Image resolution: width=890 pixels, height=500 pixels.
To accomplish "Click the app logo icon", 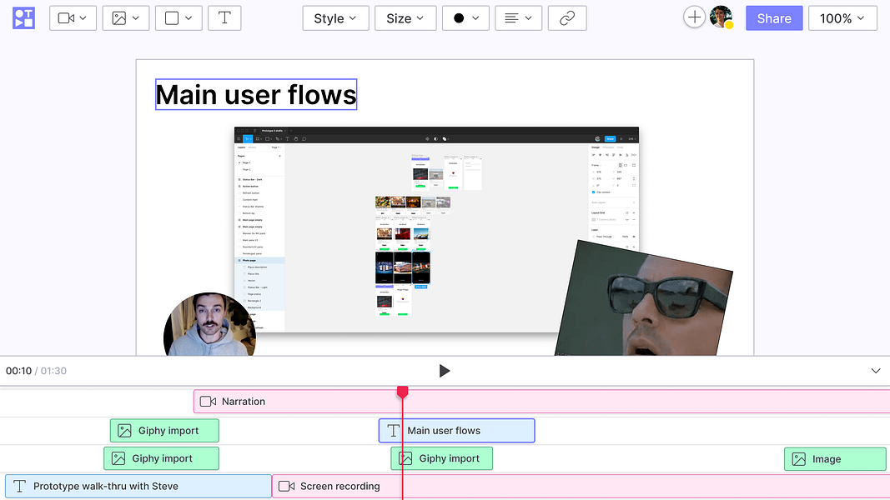I will point(24,18).
